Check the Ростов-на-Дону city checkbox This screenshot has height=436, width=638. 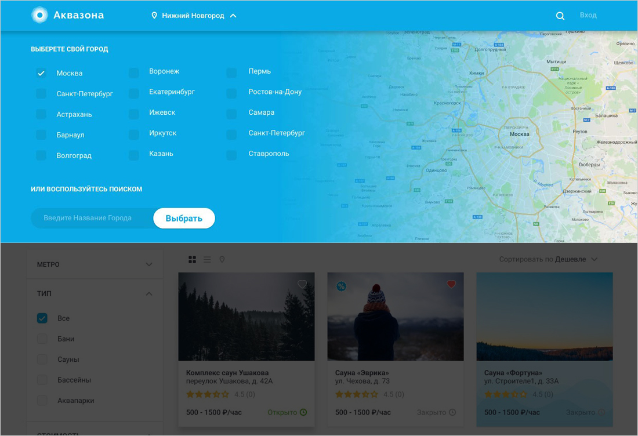(x=231, y=93)
